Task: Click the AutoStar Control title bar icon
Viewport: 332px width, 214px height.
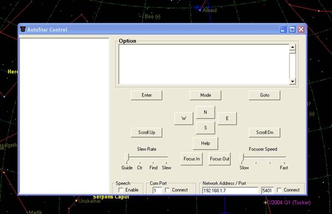Action: tap(23, 29)
